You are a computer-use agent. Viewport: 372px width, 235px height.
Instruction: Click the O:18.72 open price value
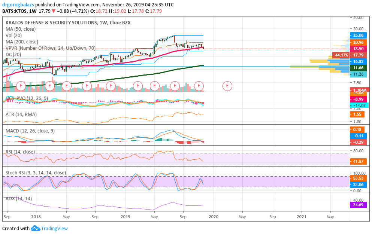click(x=99, y=11)
